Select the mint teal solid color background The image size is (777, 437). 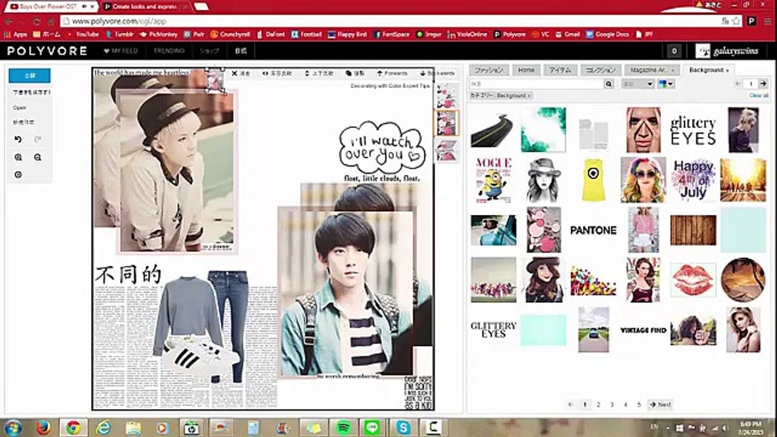pyautogui.click(x=543, y=330)
